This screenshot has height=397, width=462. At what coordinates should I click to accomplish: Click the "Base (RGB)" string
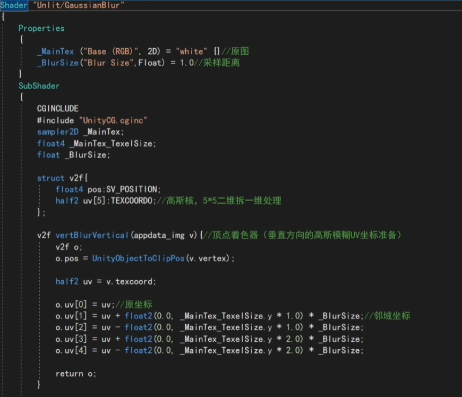pyautogui.click(x=111, y=51)
